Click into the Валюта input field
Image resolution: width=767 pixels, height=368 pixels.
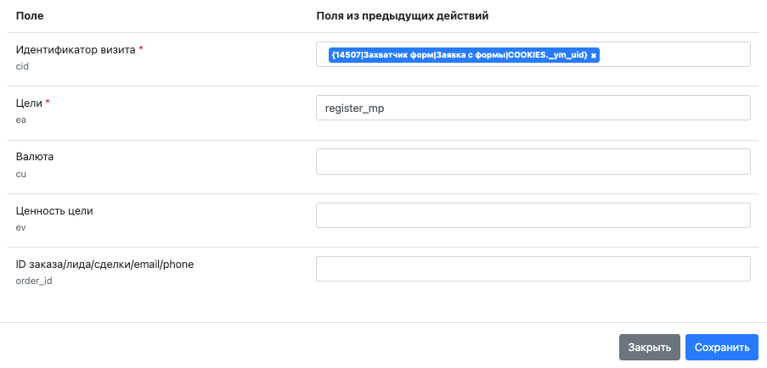click(533, 162)
